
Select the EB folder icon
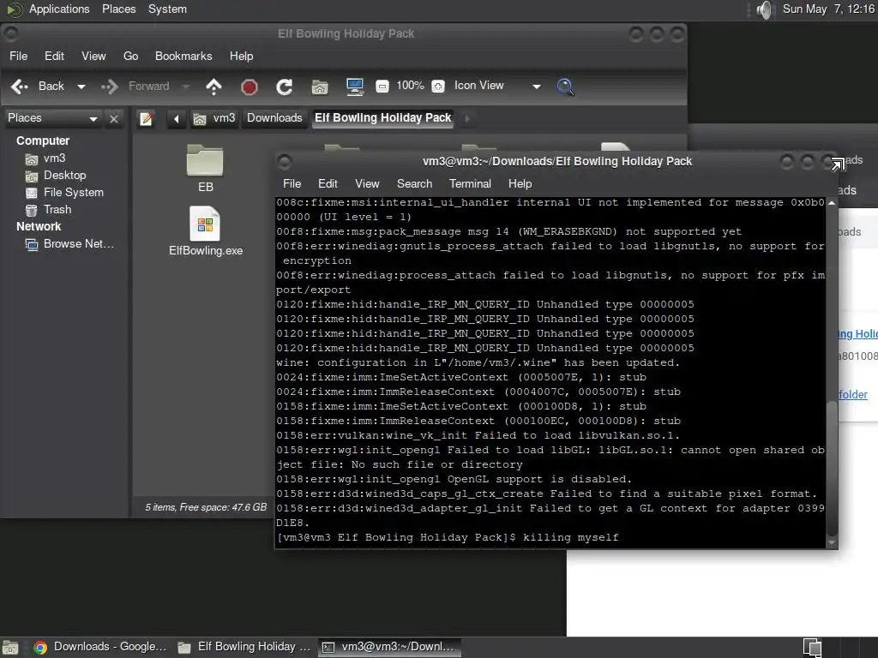click(x=205, y=169)
